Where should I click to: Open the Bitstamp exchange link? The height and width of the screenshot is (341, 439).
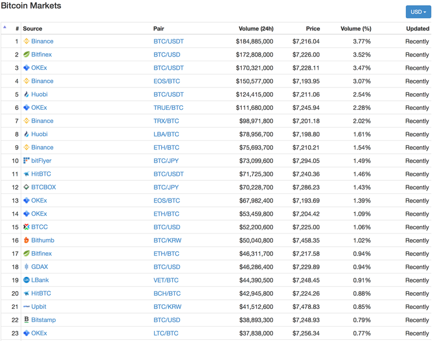[43, 320]
